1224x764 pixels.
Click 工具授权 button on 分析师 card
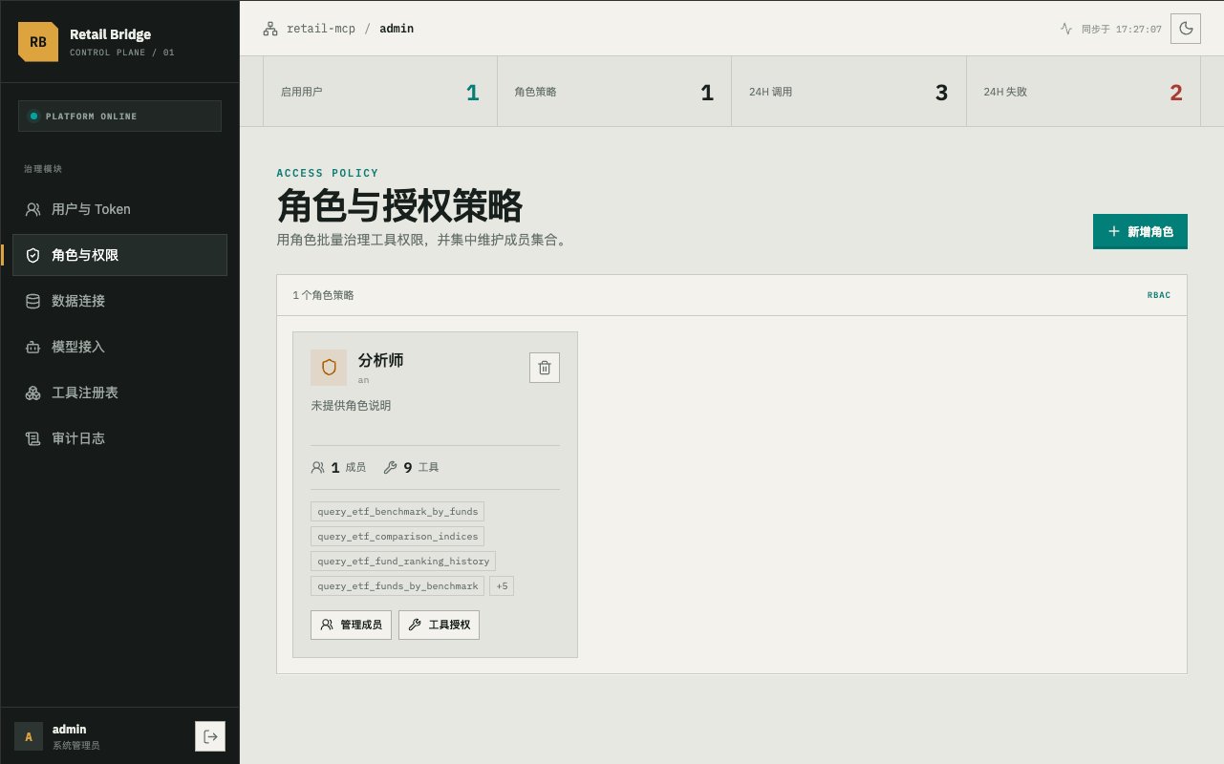[x=439, y=625]
